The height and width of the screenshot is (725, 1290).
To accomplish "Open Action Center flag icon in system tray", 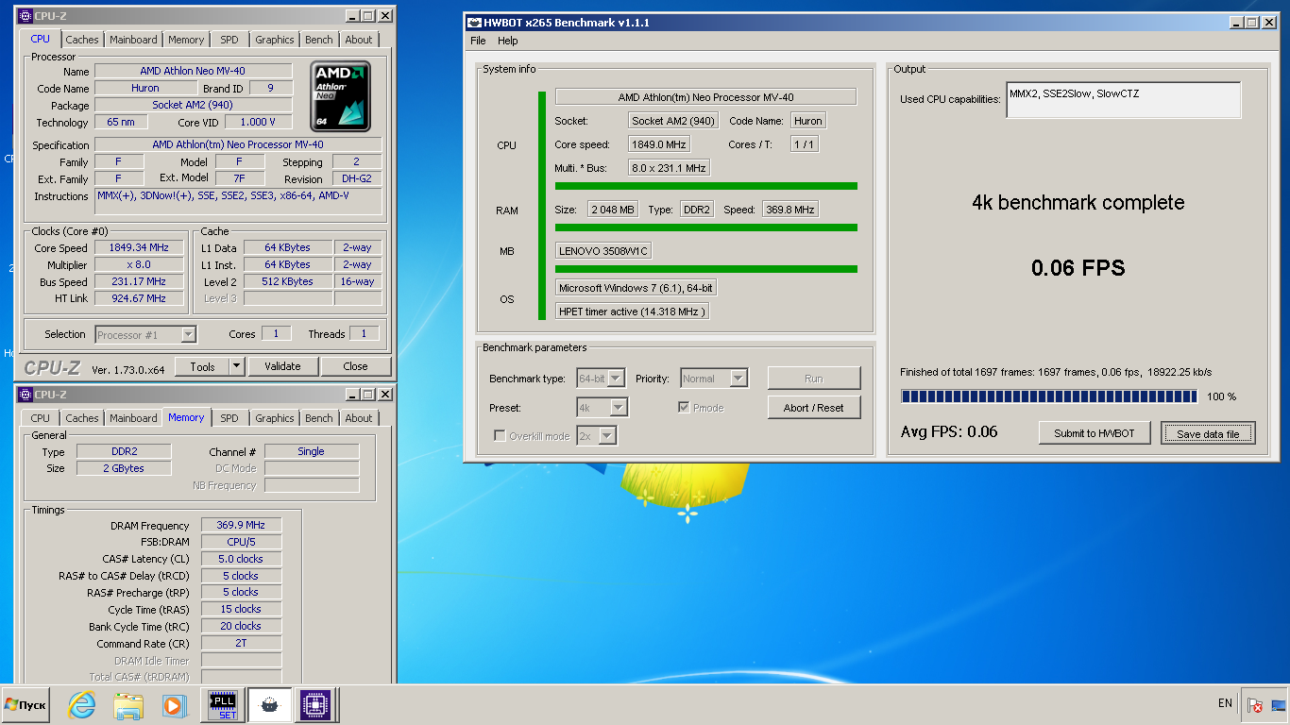I will click(x=1254, y=704).
